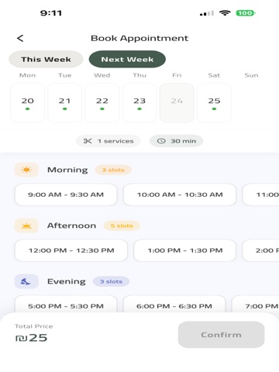279x372 pixels.
Task: Tap the scissors icon in services chip
Action: click(88, 141)
